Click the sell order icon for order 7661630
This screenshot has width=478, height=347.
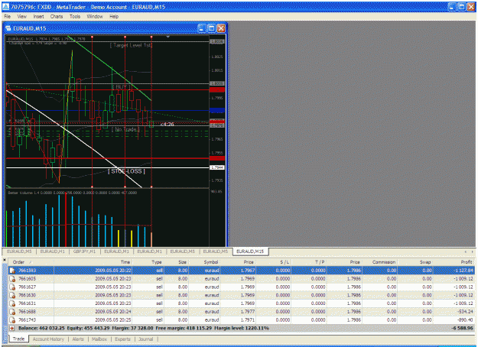[x=12, y=295]
